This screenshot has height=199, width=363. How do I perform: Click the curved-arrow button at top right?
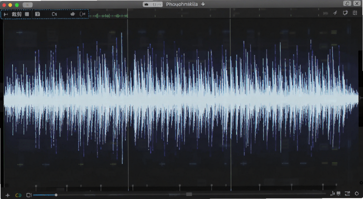tap(347, 4)
